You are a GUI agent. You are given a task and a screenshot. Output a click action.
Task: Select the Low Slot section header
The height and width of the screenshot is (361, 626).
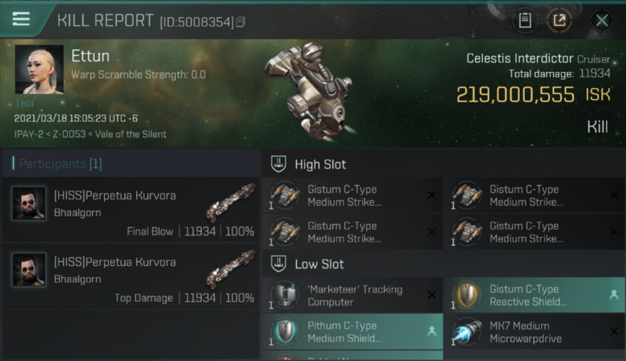tap(443, 264)
